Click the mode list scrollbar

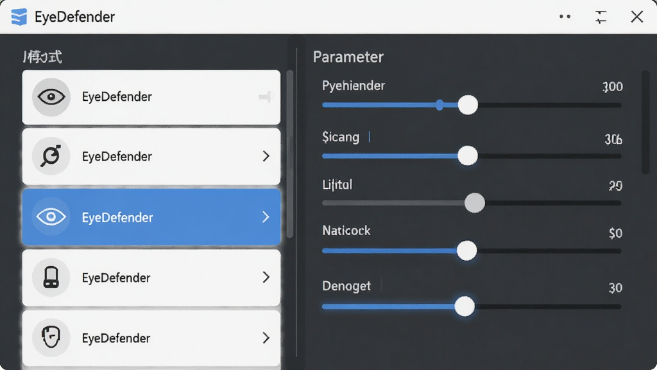point(290,154)
